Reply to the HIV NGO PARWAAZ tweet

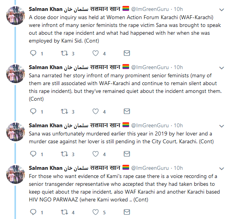(33, 212)
